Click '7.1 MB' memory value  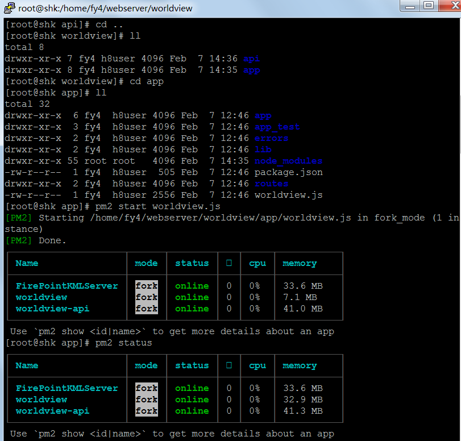click(x=300, y=297)
